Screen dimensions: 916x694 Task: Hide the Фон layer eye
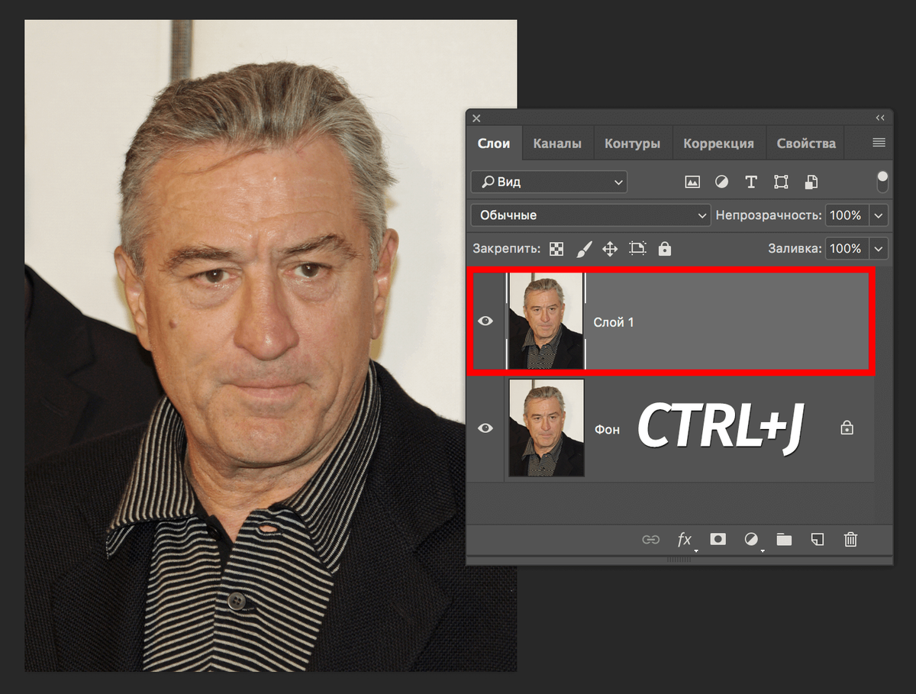tap(485, 428)
